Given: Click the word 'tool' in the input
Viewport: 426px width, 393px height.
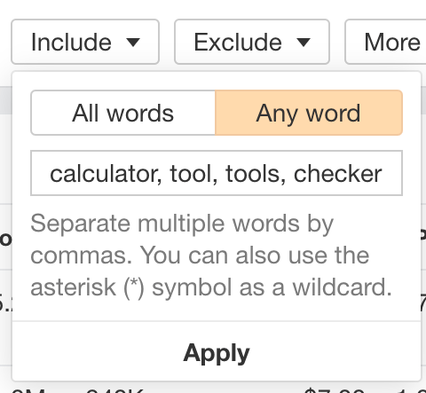Looking at the screenshot, I should tap(193, 174).
